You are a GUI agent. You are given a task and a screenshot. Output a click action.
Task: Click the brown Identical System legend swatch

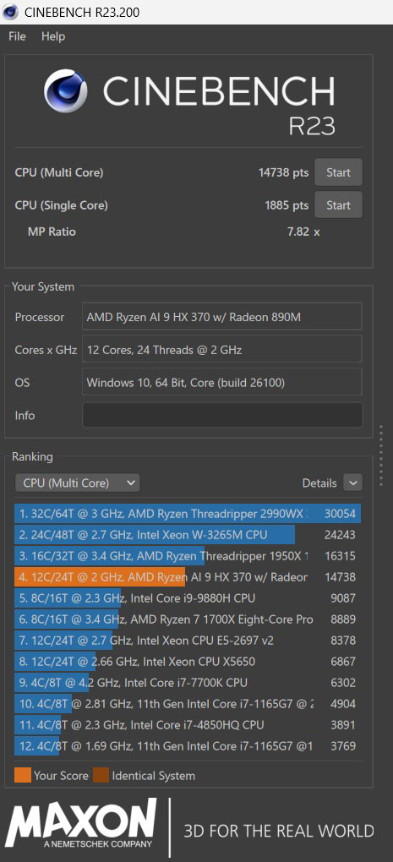[101, 776]
